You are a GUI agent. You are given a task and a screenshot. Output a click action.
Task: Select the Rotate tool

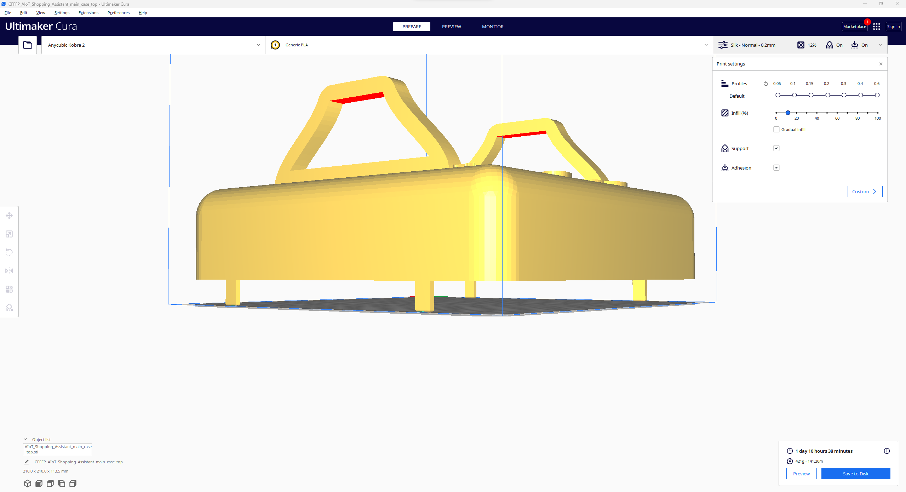pos(9,252)
